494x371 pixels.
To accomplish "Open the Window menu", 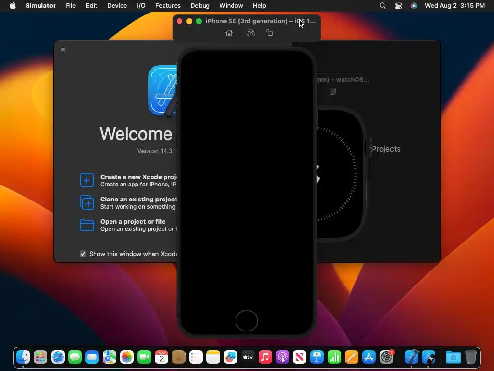I will pos(231,5).
